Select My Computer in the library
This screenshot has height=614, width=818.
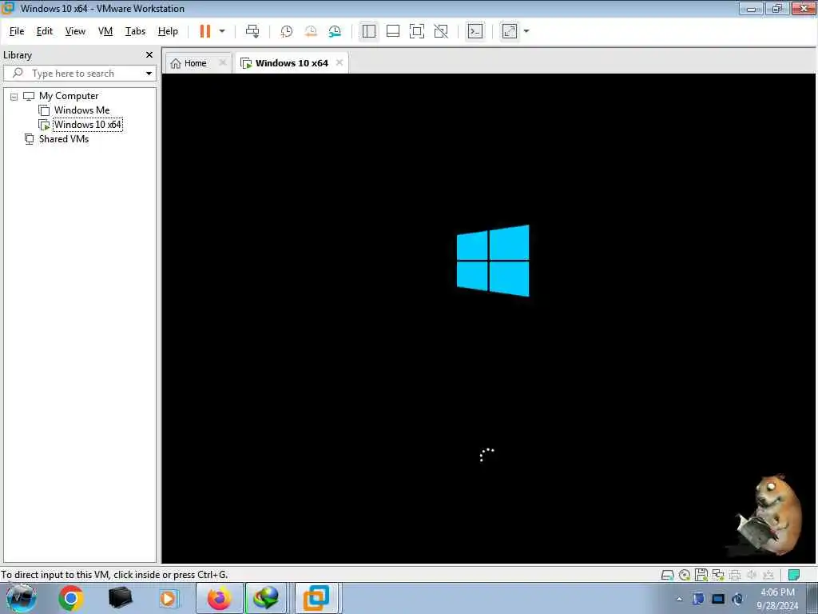coord(69,96)
